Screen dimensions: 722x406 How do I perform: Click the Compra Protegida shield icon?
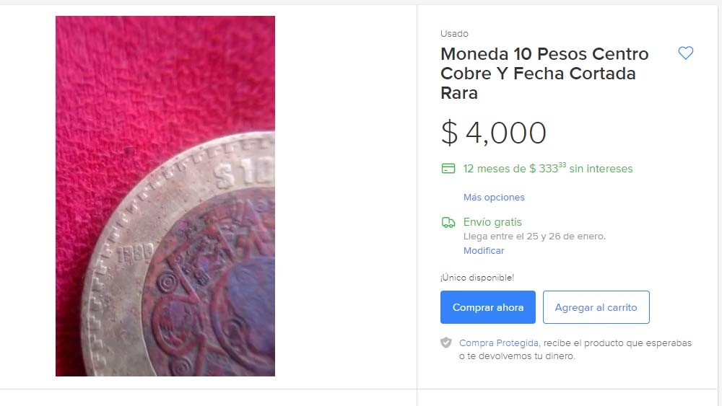point(445,343)
